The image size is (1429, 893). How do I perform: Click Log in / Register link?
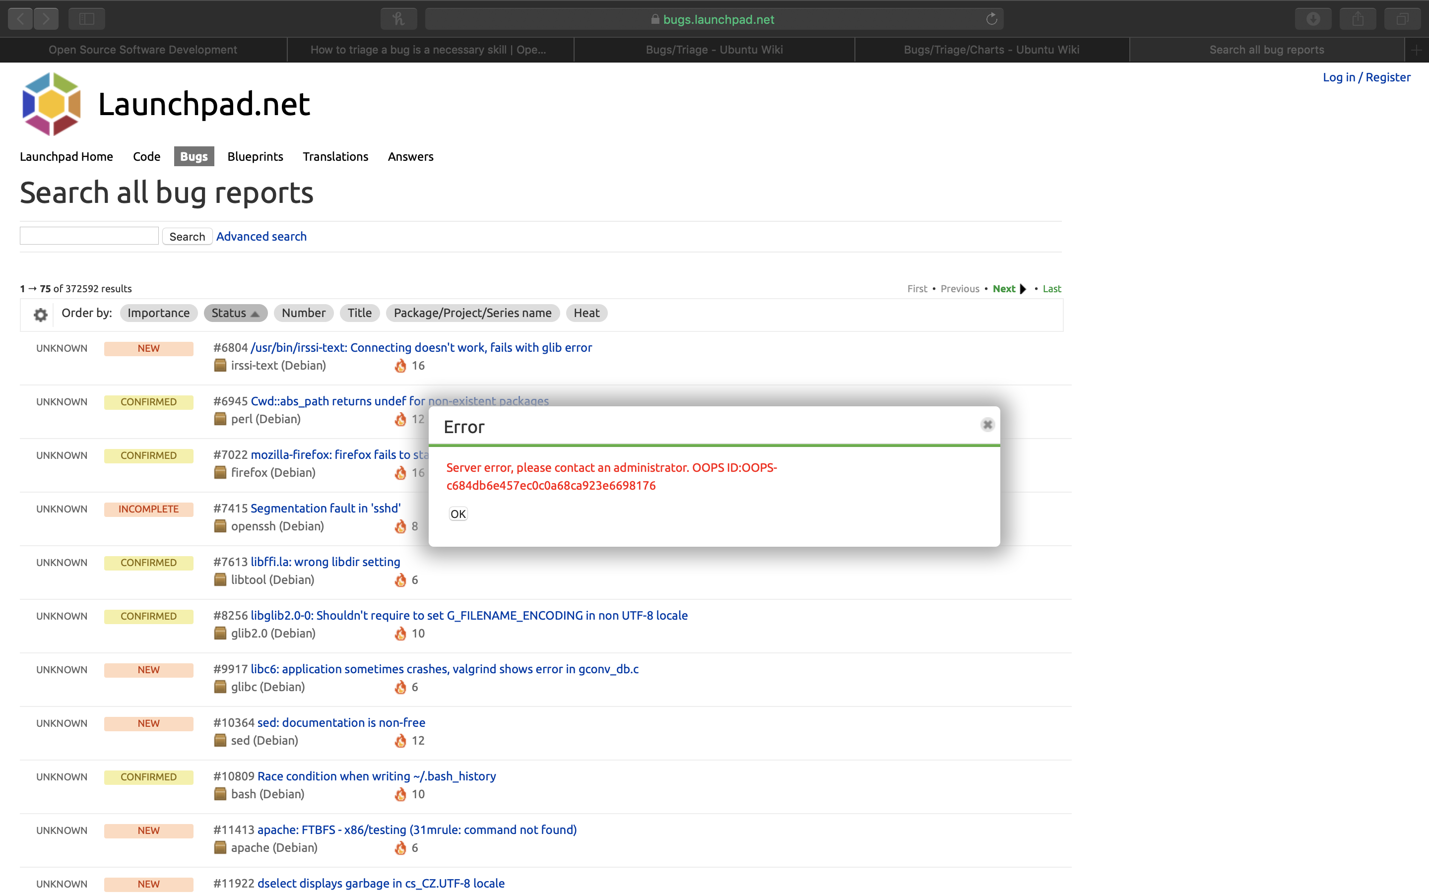pyautogui.click(x=1366, y=77)
